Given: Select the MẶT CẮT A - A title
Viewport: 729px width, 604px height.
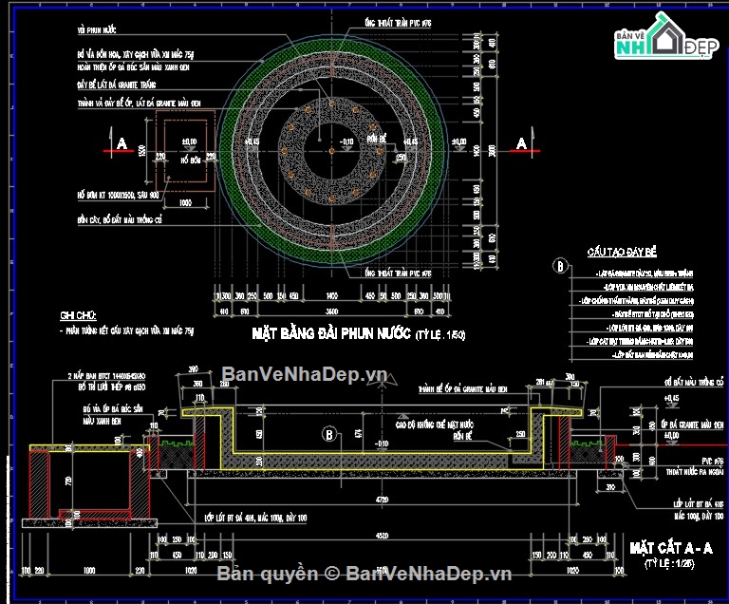Looking at the screenshot, I should click(669, 548).
